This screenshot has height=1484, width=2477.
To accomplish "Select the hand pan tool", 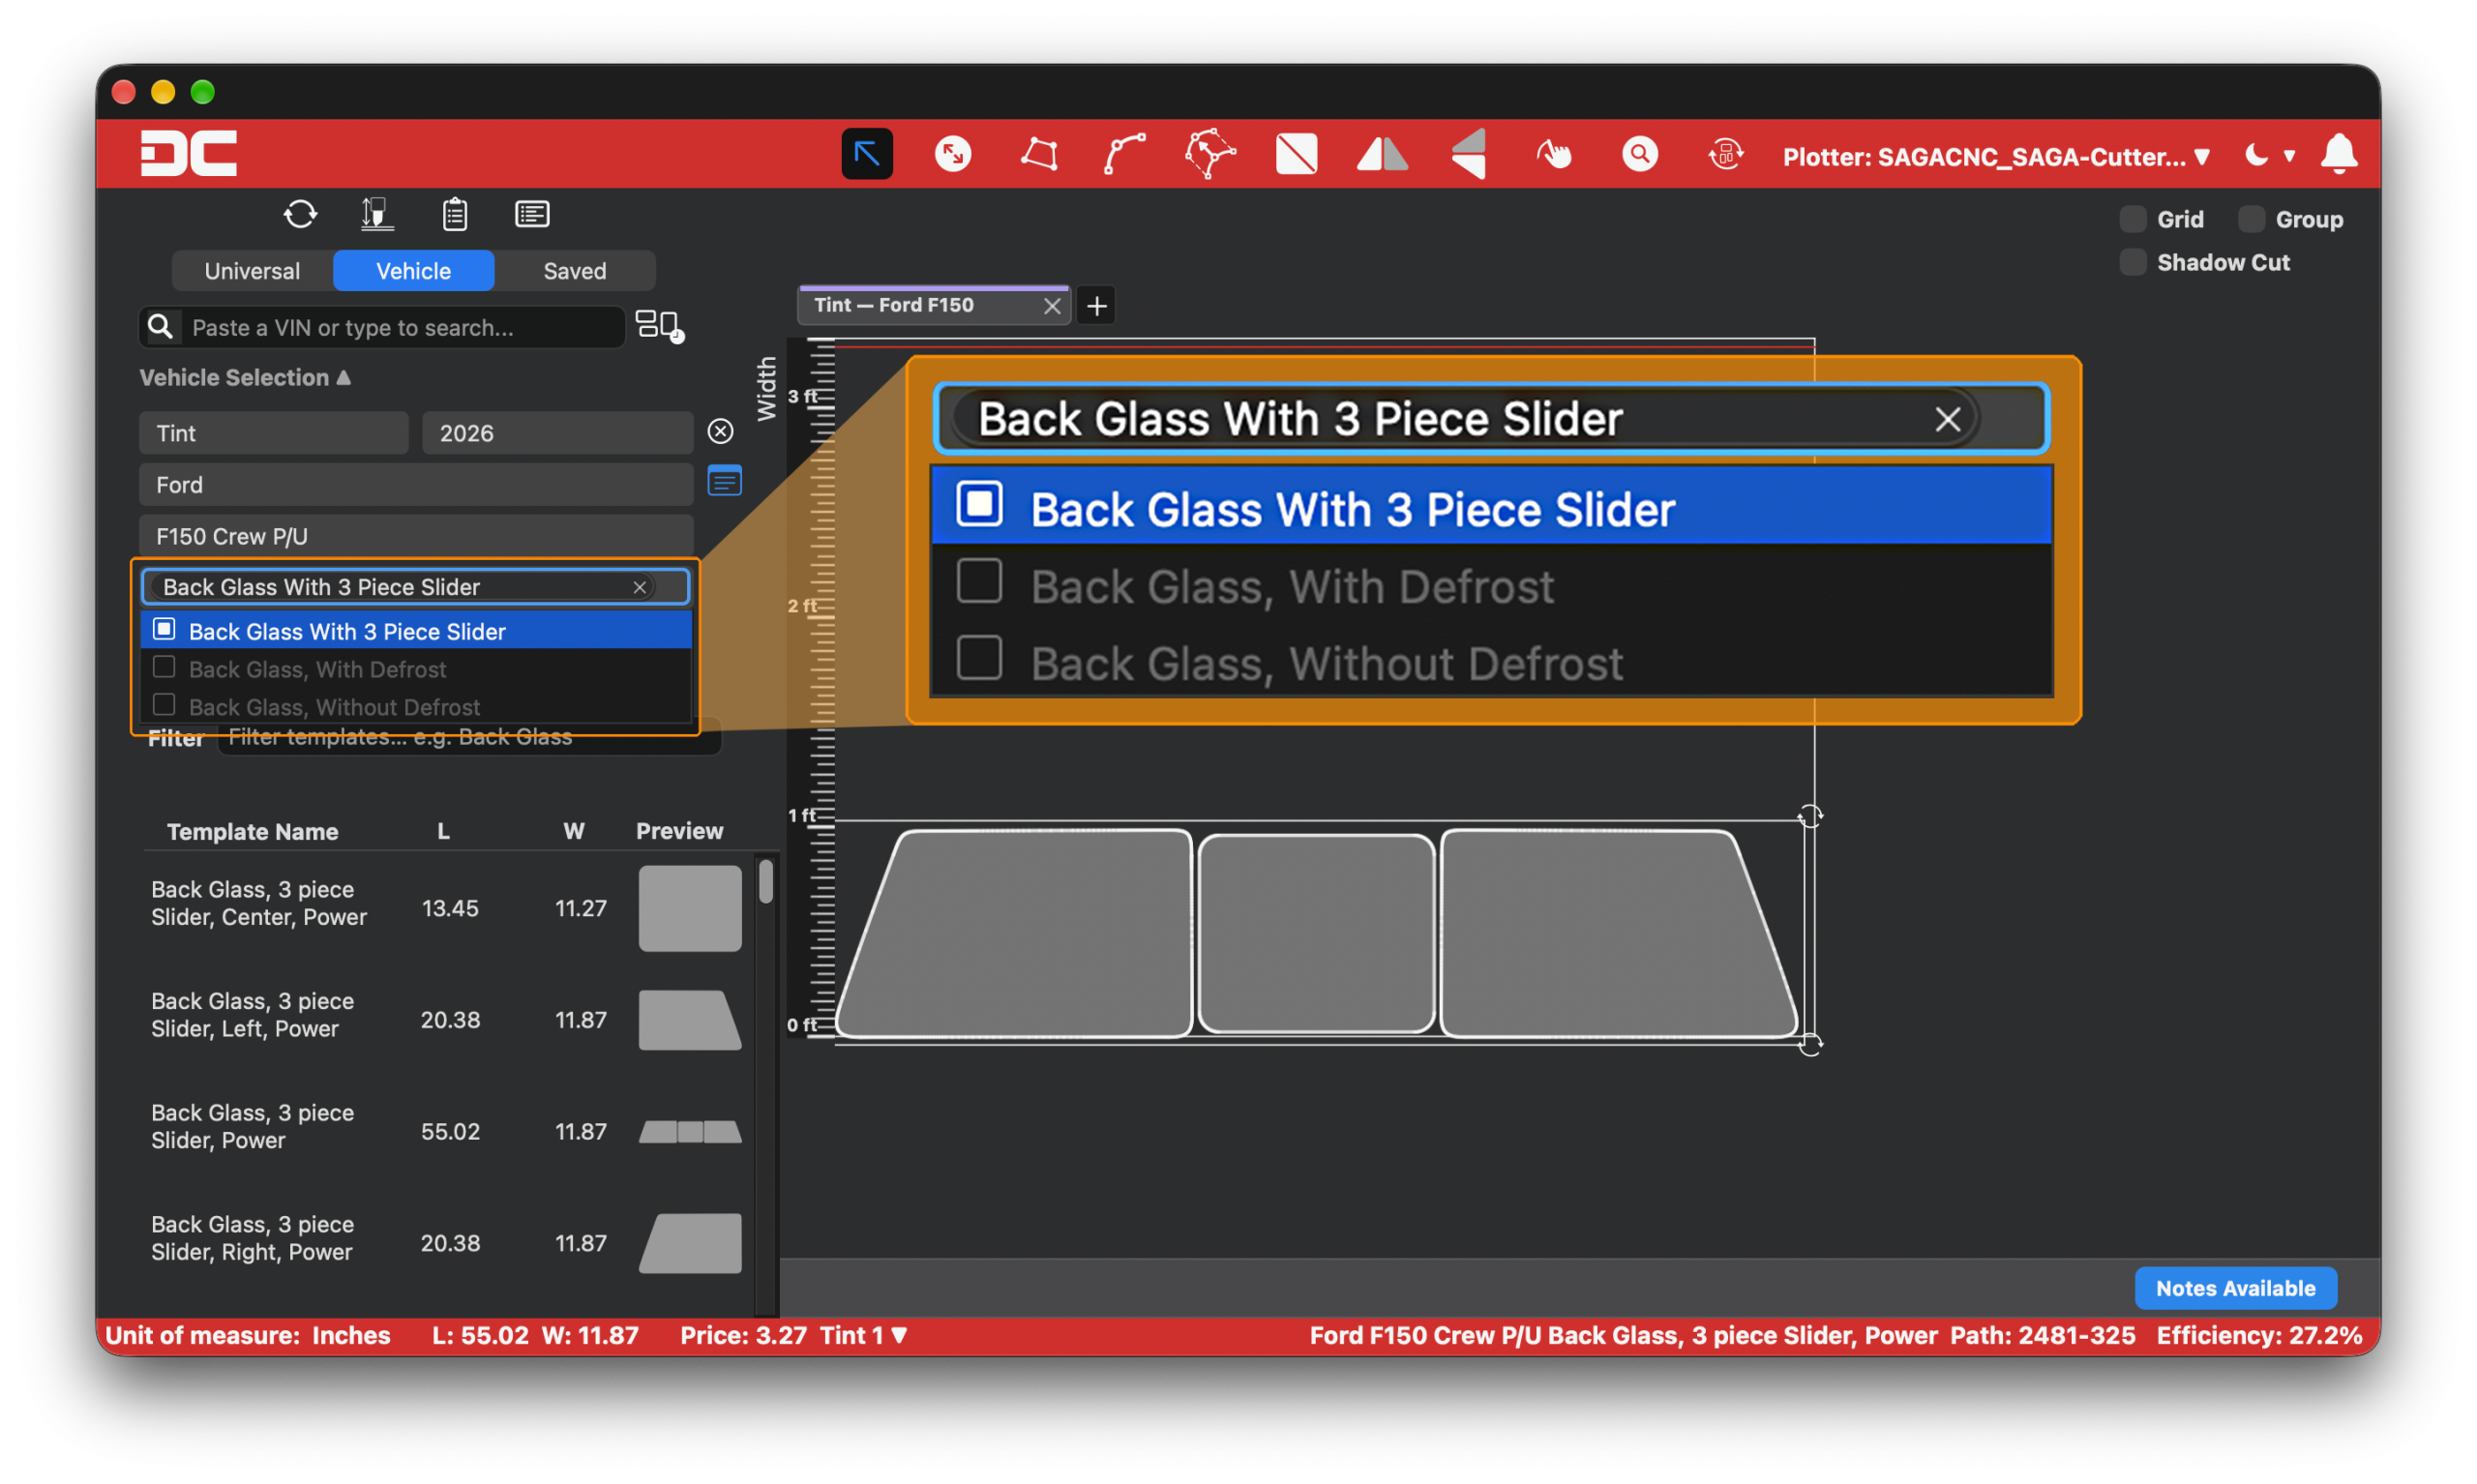I will [1554, 154].
